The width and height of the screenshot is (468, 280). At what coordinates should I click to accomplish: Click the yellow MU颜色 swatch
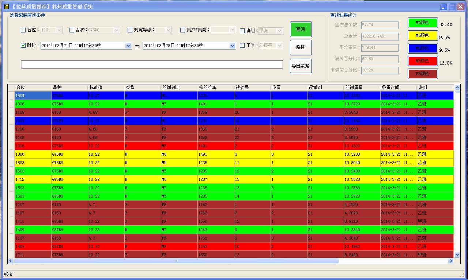click(423, 35)
